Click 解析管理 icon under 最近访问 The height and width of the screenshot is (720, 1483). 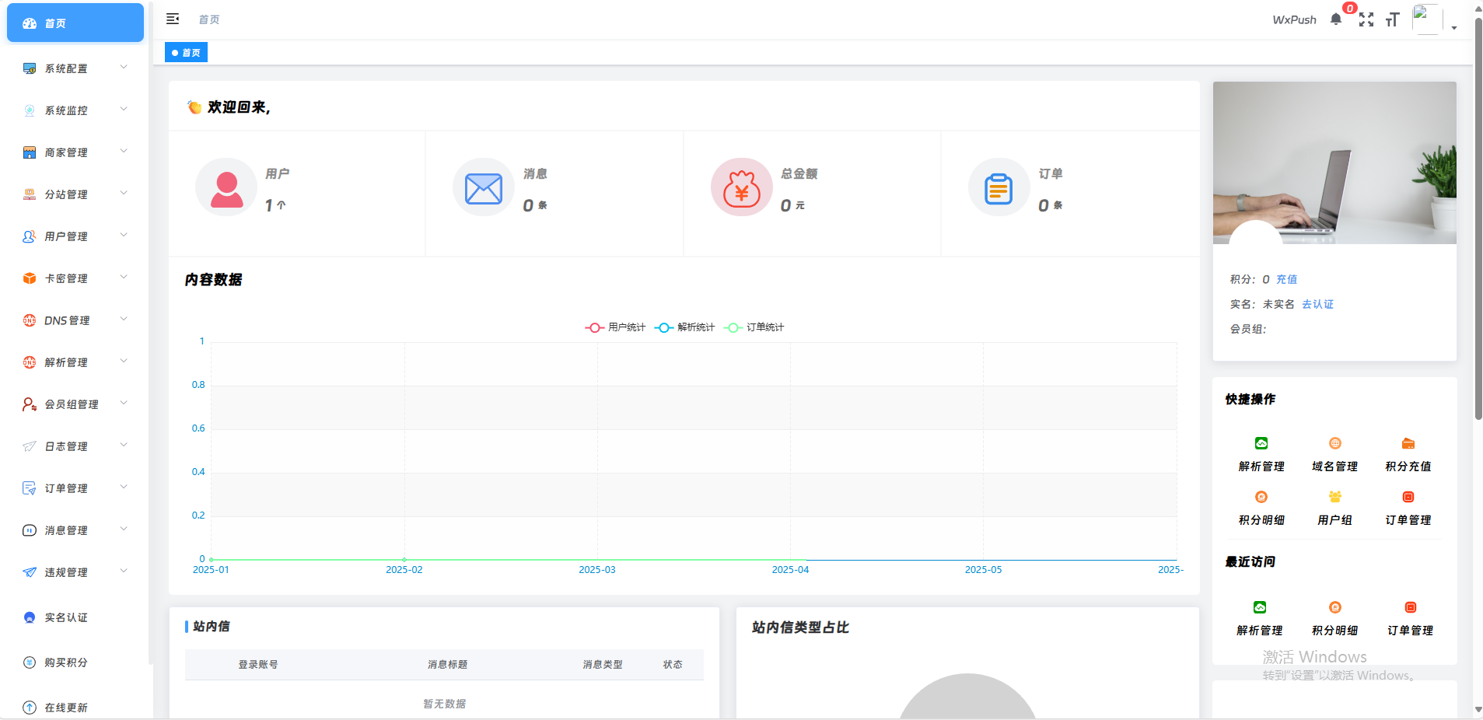(x=1260, y=607)
